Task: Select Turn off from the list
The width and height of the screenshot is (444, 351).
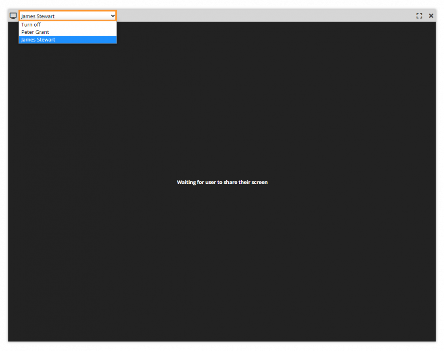Action: (31, 25)
